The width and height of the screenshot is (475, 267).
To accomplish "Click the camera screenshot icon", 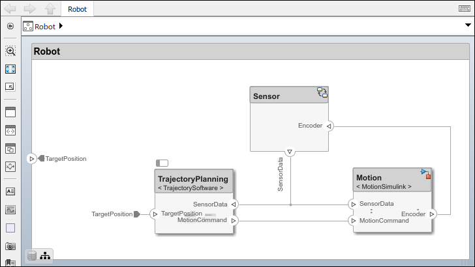I will [10, 246].
